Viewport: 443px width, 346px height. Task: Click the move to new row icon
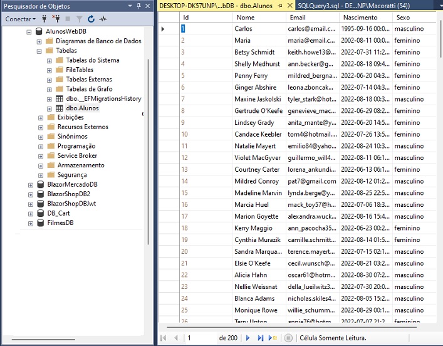(273, 338)
